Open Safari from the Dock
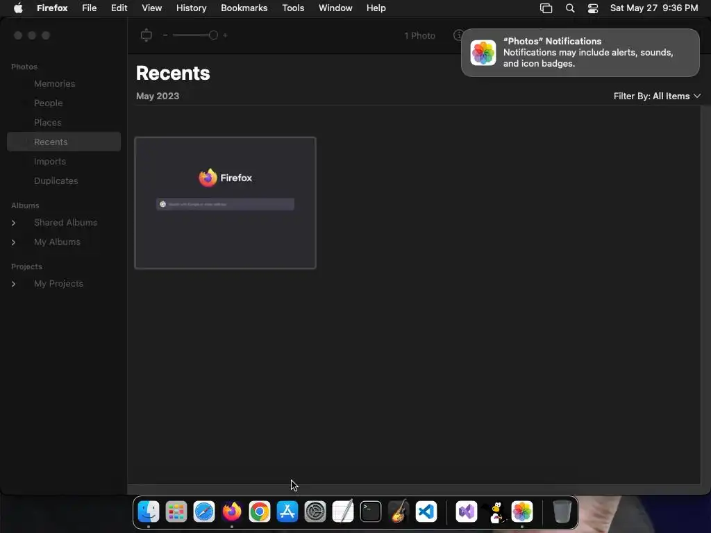 click(204, 511)
